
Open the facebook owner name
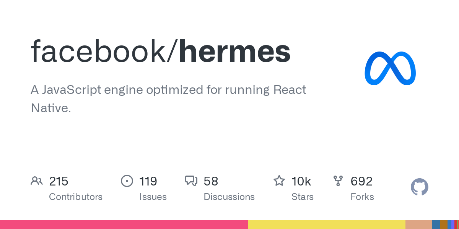pos(98,52)
